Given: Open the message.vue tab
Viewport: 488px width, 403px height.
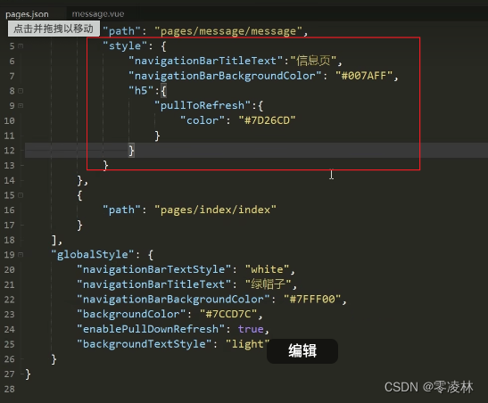Looking at the screenshot, I should tap(98, 14).
